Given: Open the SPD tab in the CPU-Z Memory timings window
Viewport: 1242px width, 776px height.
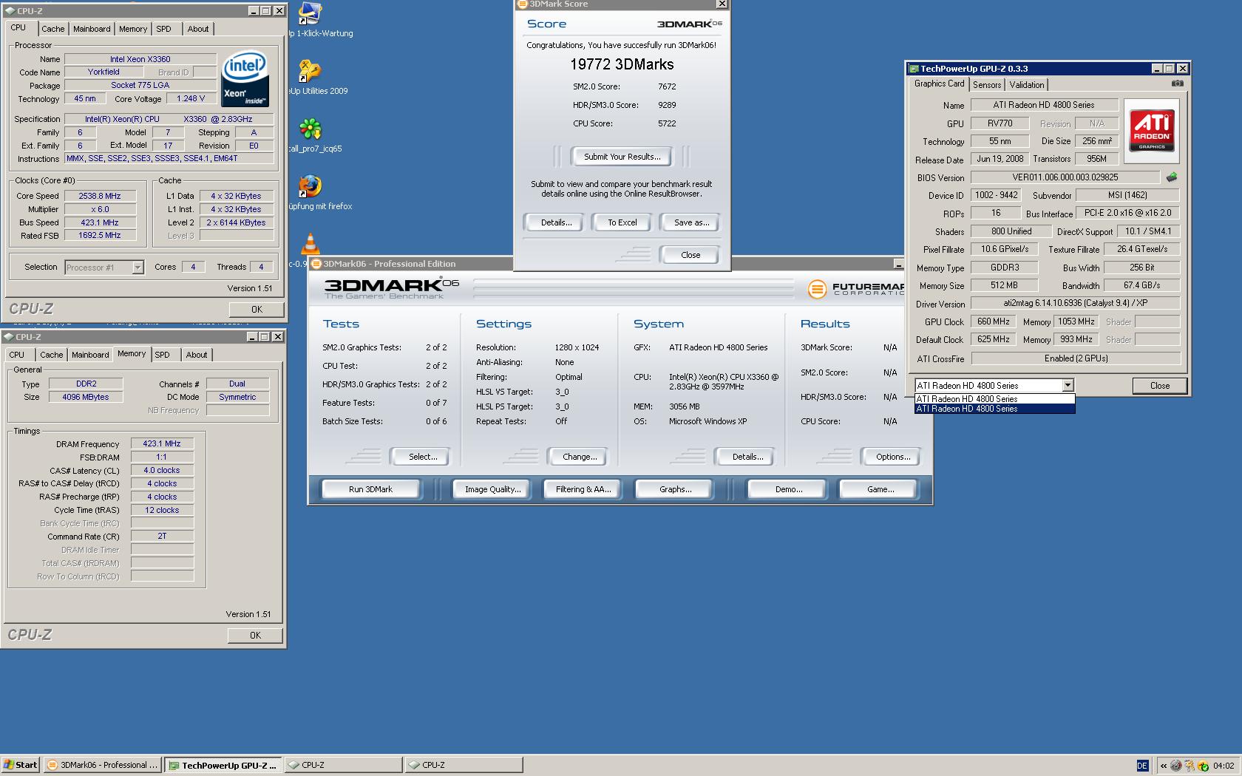Looking at the screenshot, I should point(162,355).
